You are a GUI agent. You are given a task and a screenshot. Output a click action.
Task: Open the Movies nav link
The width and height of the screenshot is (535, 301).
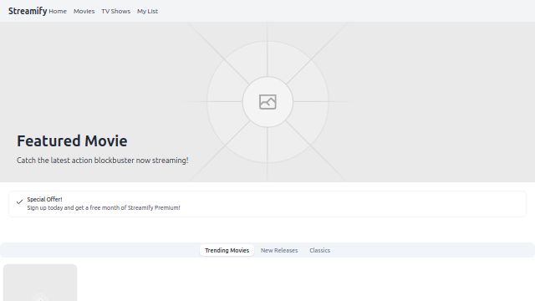84,11
